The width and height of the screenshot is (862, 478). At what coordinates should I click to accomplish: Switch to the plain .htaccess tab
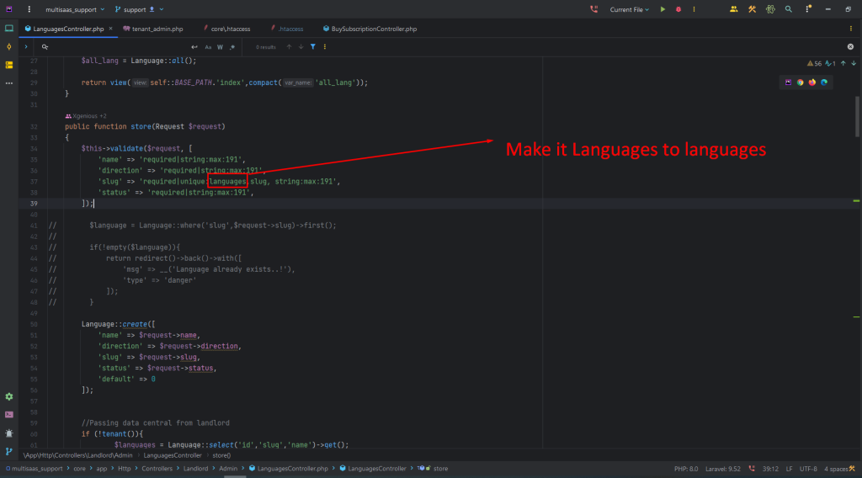pos(287,29)
